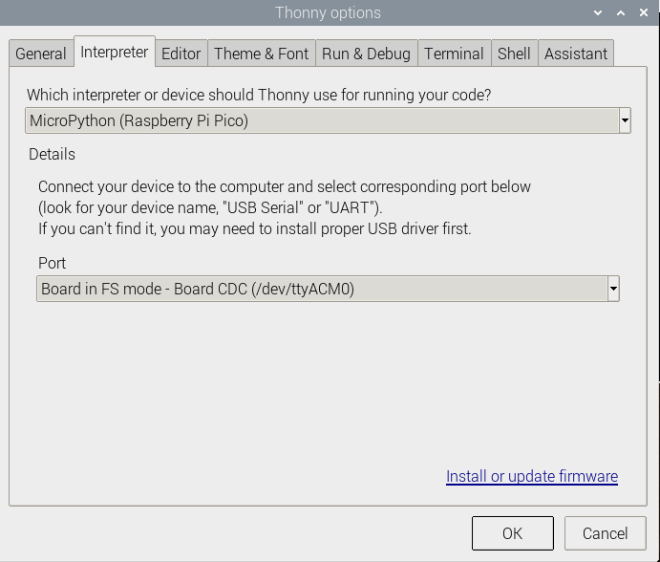Click the Thonny options title bar
Image resolution: width=660 pixels, height=562 pixels.
tap(328, 12)
